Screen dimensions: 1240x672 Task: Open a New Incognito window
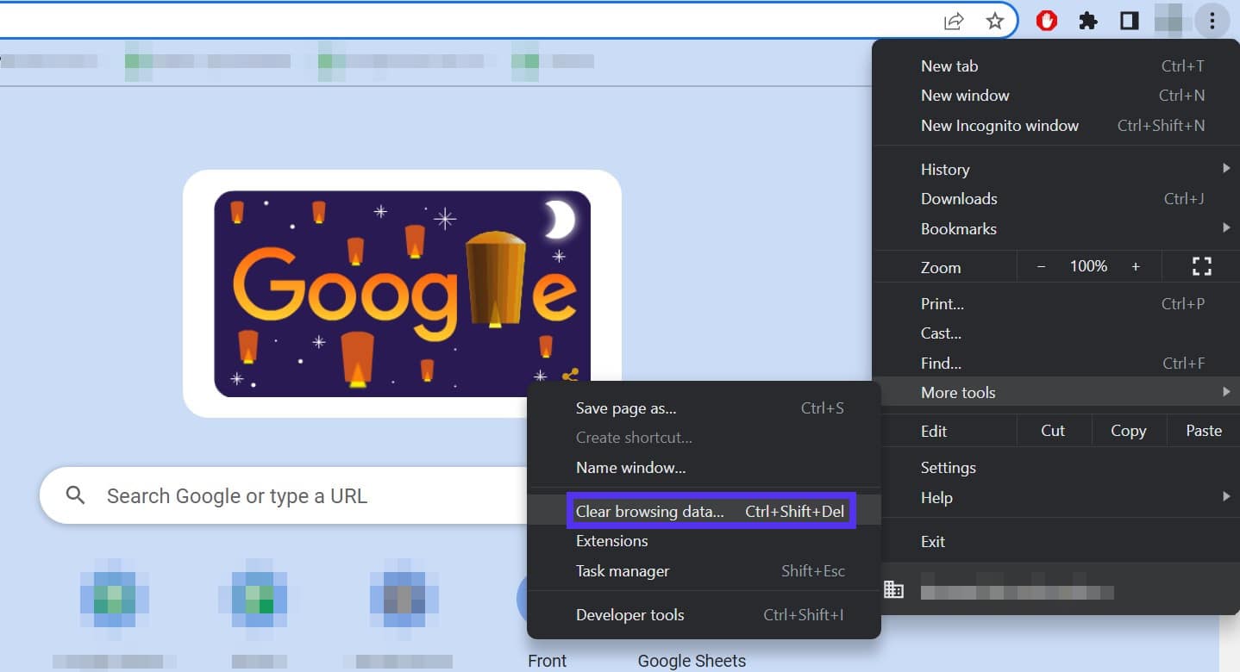[999, 125]
